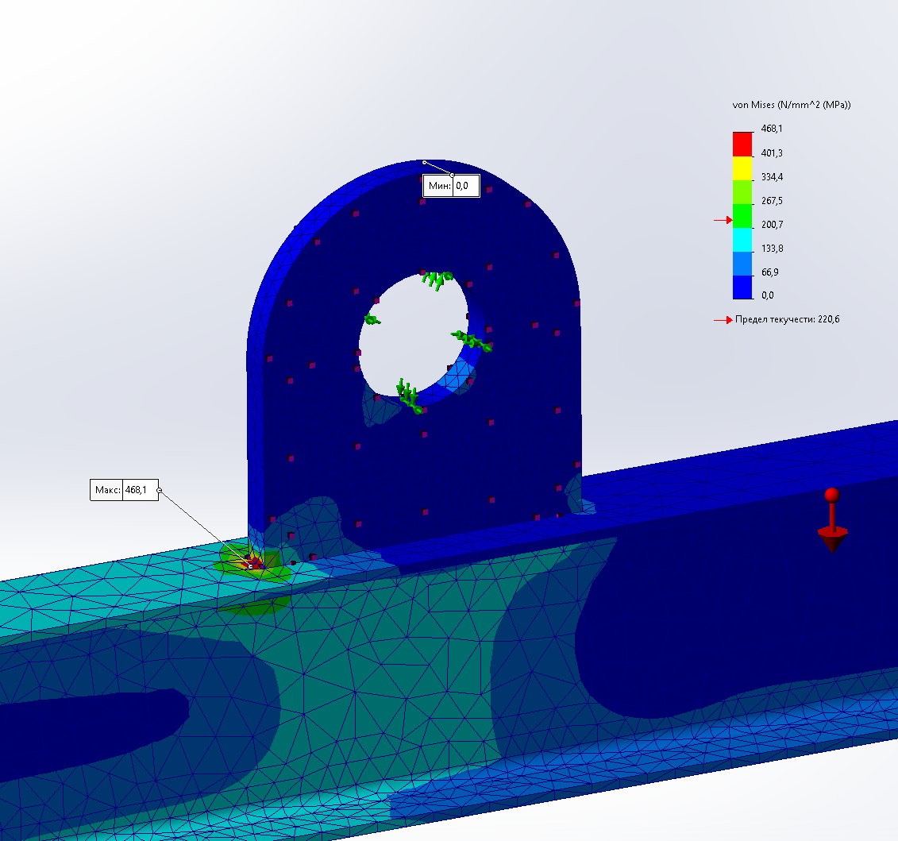This screenshot has height=841, width=898.
Task: Click the red gravity arrow symbol
Action: tap(831, 524)
